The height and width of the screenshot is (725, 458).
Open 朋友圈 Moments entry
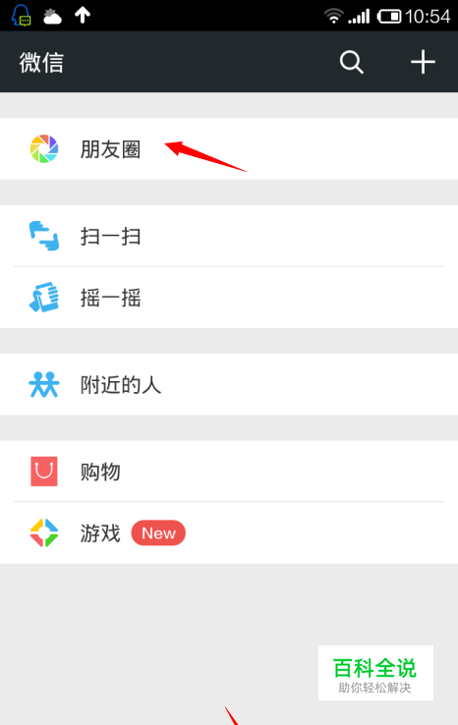point(229,149)
